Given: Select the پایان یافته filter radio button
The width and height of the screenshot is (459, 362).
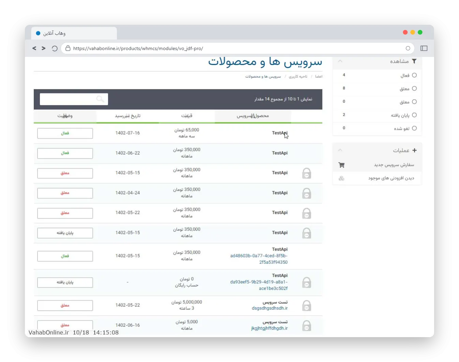Looking at the screenshot, I should tap(414, 115).
